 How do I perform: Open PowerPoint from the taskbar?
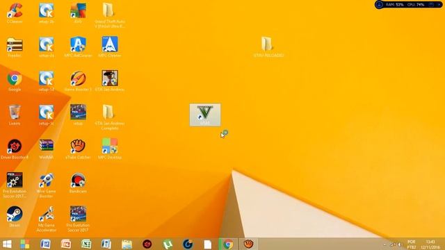[x=66, y=244]
